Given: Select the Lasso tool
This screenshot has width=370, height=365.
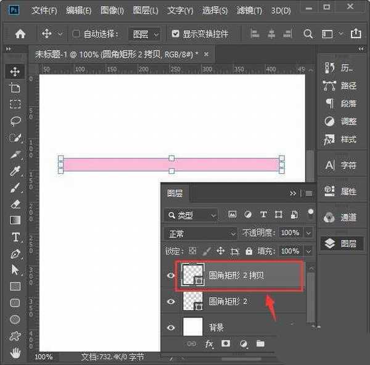Looking at the screenshot, I should 15,121.
